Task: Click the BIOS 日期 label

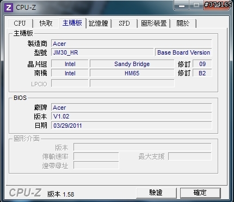Action: click(41, 126)
